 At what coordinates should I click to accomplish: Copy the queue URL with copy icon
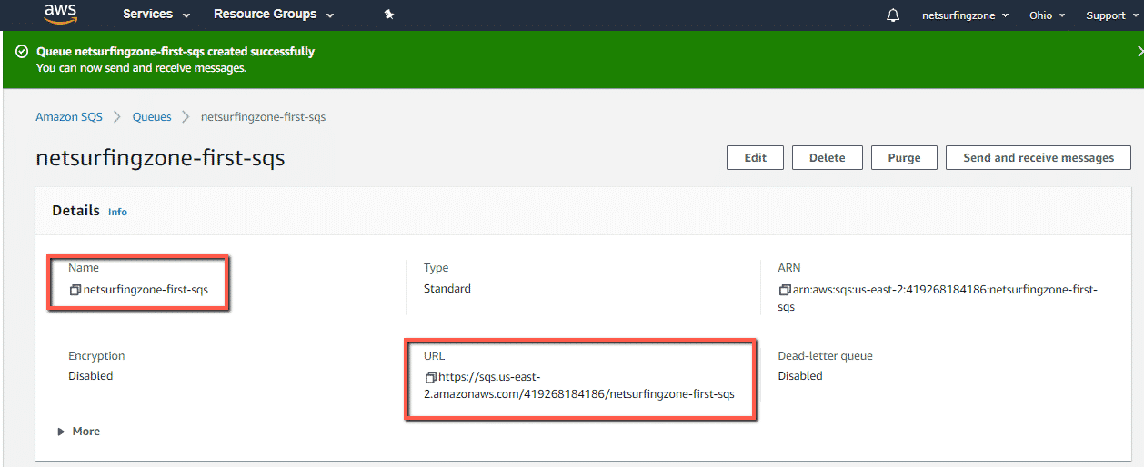(x=431, y=377)
